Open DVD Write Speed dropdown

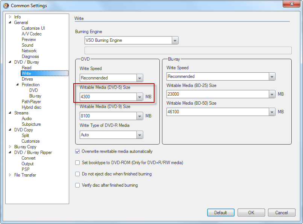pyautogui.click(x=139, y=78)
